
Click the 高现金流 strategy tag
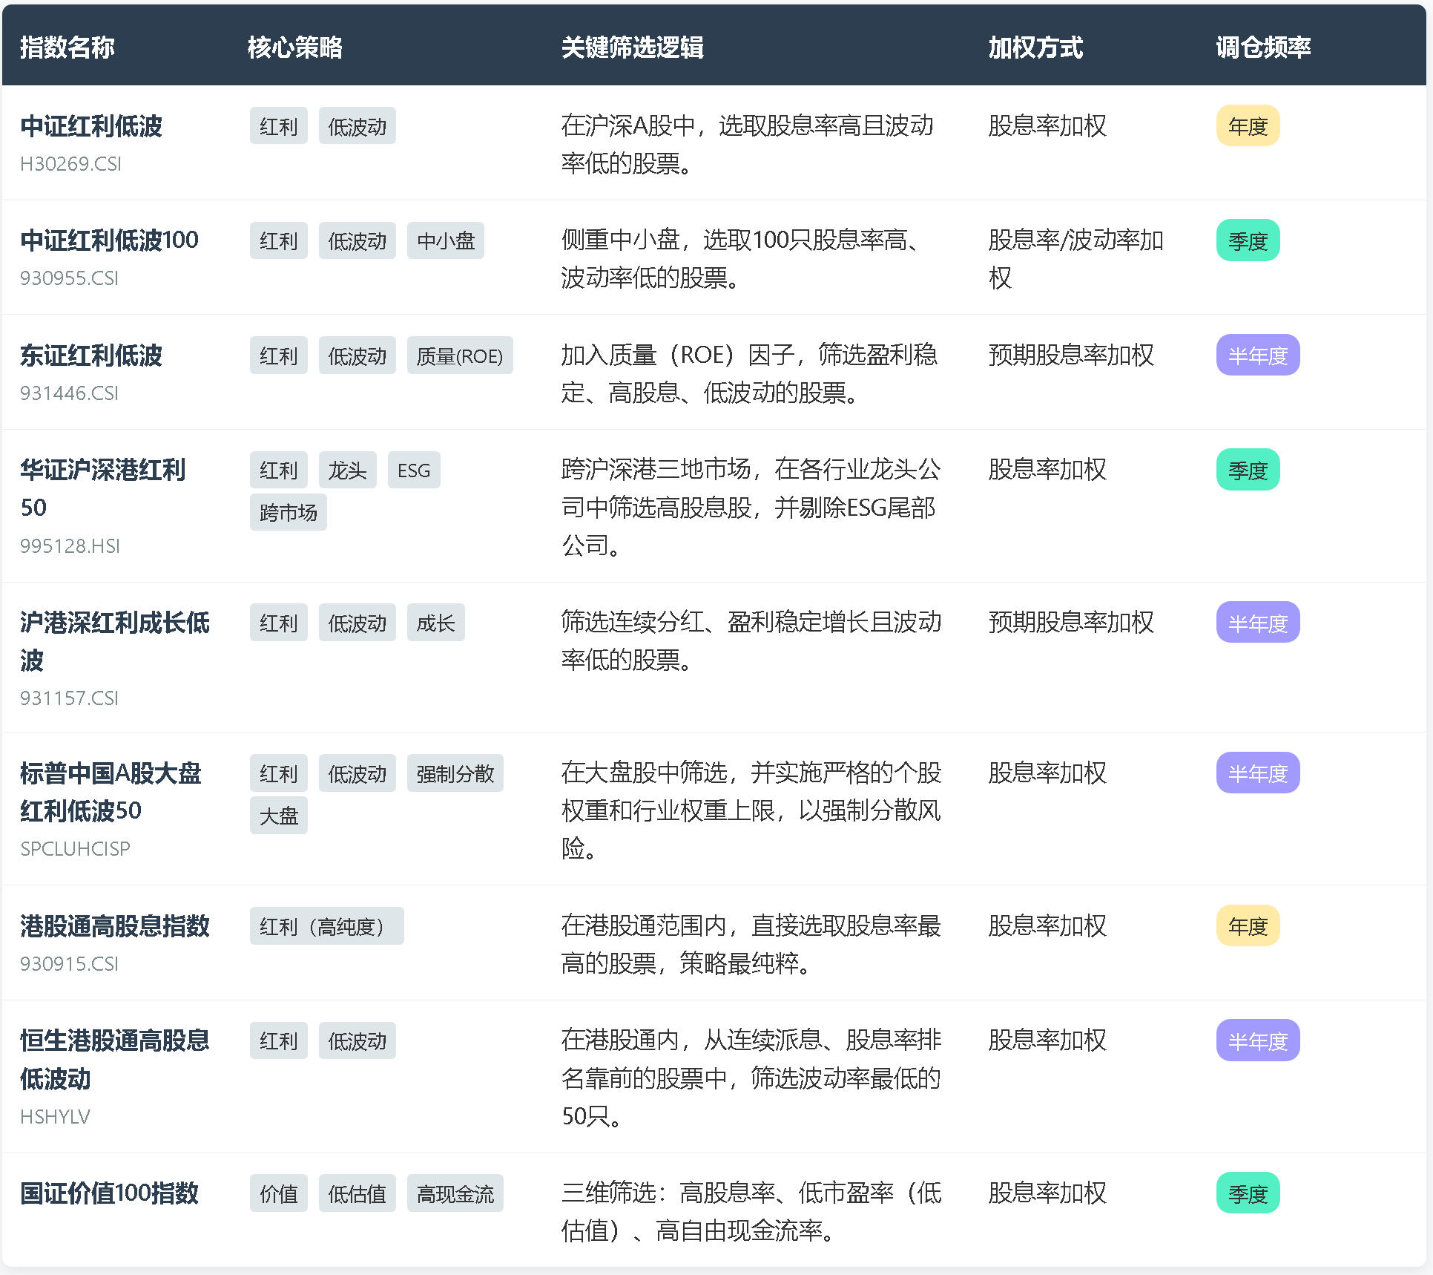pos(455,1194)
